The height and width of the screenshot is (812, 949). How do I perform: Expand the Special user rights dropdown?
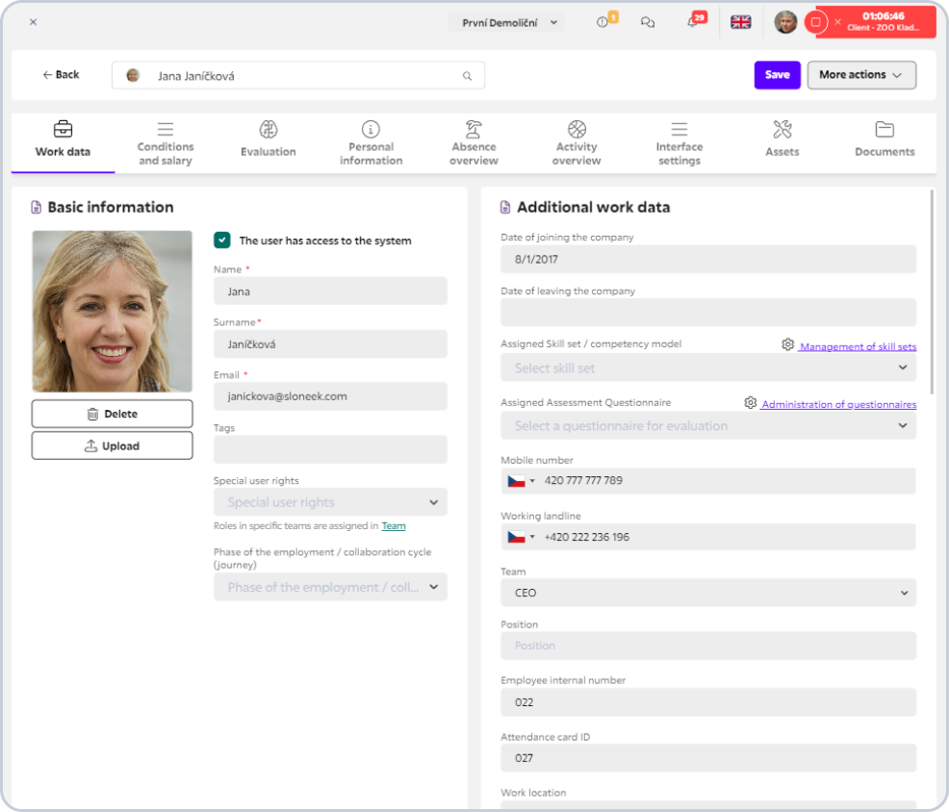[330, 502]
